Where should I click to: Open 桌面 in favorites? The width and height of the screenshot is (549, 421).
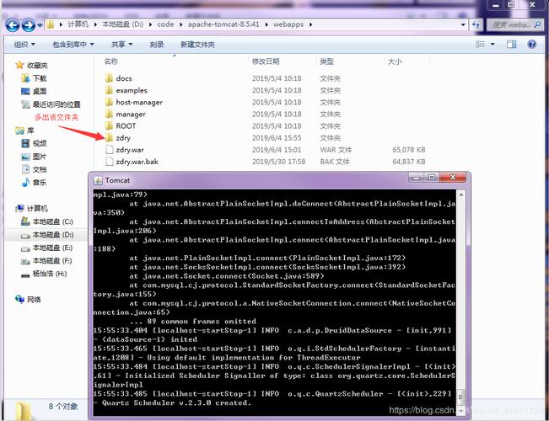click(x=40, y=91)
